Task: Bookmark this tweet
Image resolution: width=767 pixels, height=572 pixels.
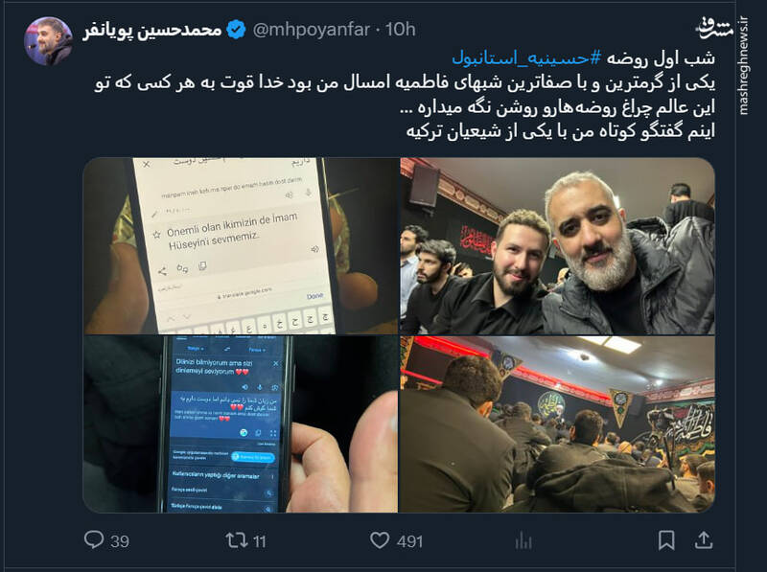Action: pyautogui.click(x=666, y=540)
